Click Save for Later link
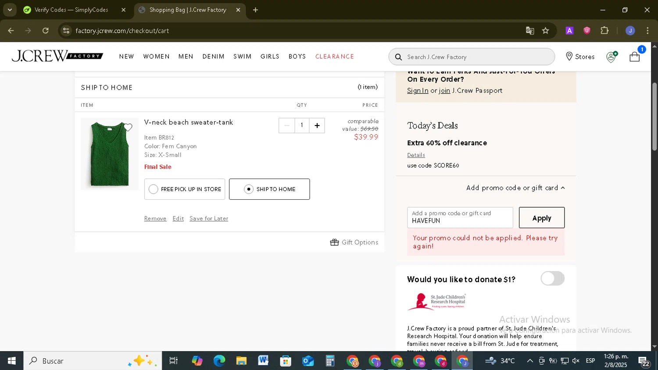Image resolution: width=658 pixels, height=370 pixels. (x=209, y=219)
